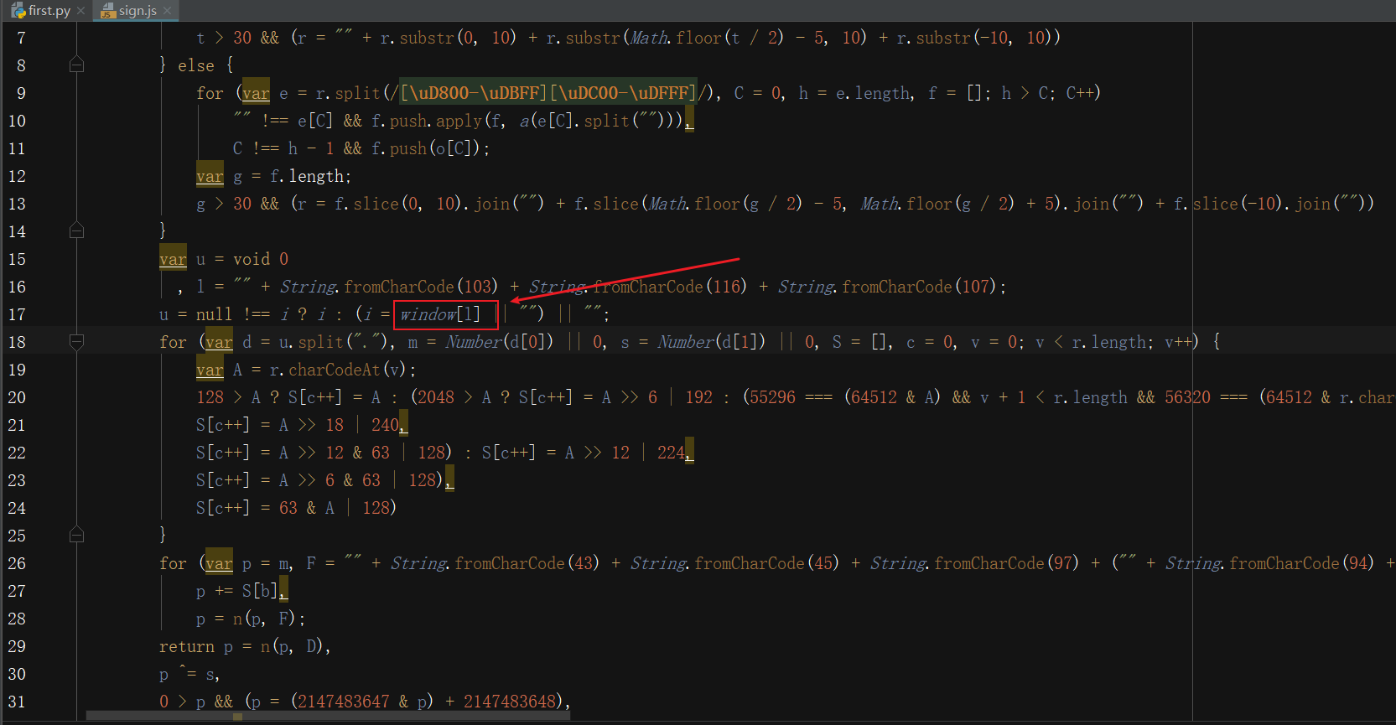Click the regex [\uD800-\uDBFF] on line 9

click(x=473, y=93)
